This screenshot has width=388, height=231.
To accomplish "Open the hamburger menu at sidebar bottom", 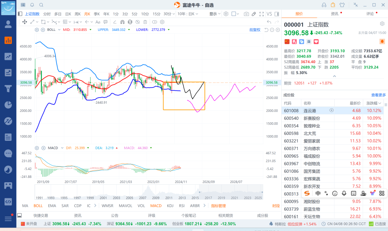I will coord(8,219).
